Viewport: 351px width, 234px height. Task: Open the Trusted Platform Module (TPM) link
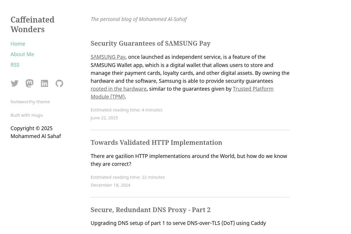click(182, 93)
